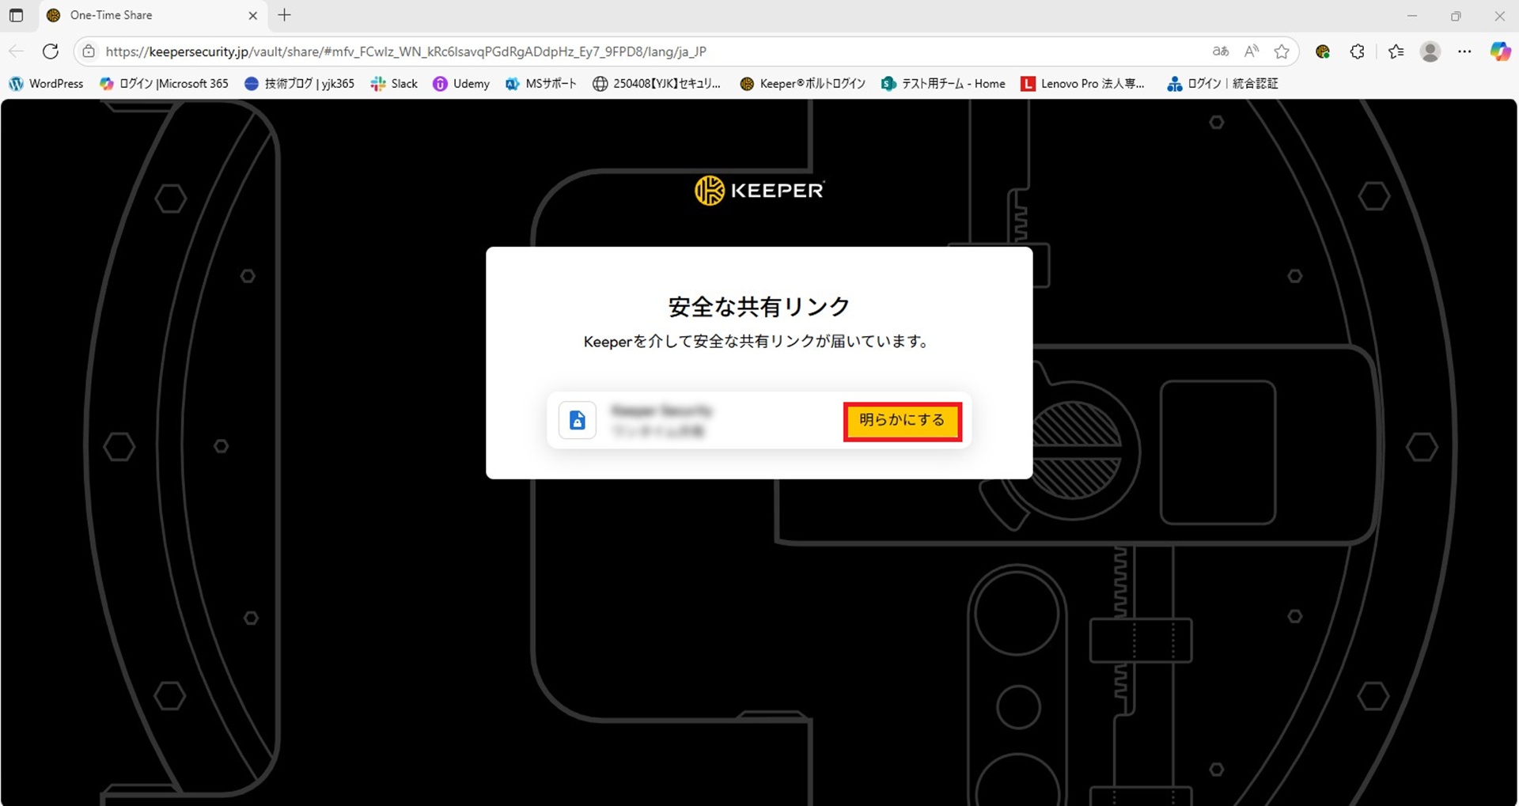This screenshot has height=806, width=1519.
Task: Close the One-Time Share tab
Action: (x=253, y=15)
